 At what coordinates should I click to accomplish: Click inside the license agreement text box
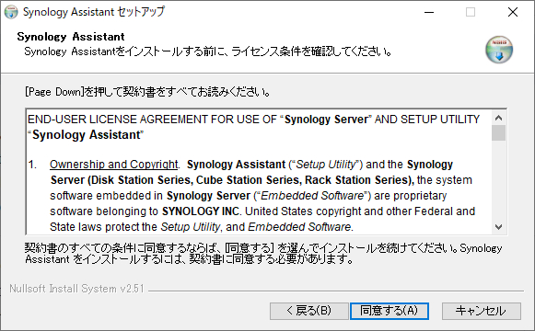click(260, 172)
